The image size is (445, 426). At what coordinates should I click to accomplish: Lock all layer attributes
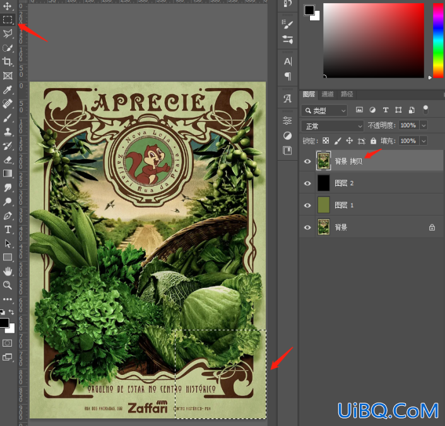pyautogui.click(x=373, y=141)
